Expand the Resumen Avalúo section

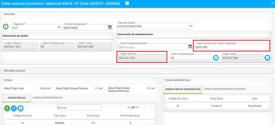click(137, 71)
